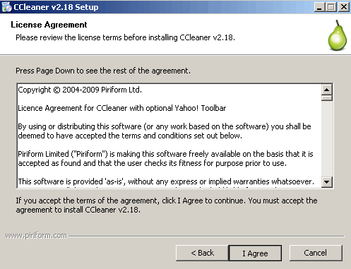Cancel the CCleaner installation
The image size is (351, 269).
click(x=316, y=253)
